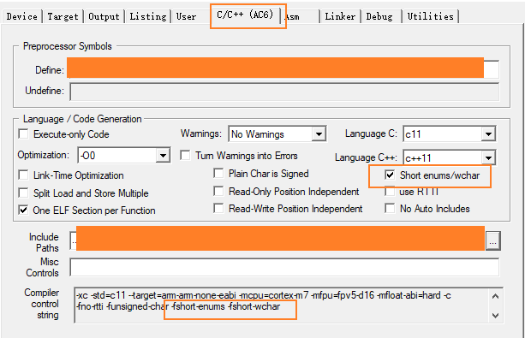Open the Debug tab
The width and height of the screenshot is (525, 338).
379,16
